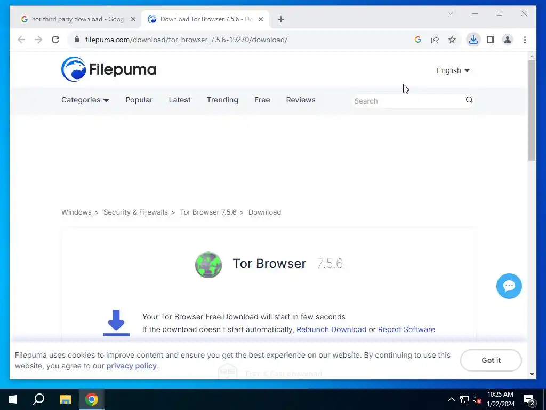Switch to the tor third party download tab

[78, 19]
